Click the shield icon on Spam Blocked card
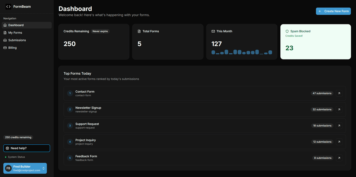 point(287,31)
